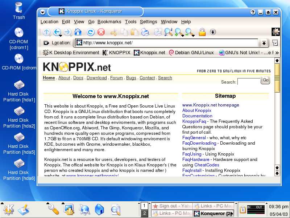The height and width of the screenshot is (218, 290).
Task: Increase font size with zoom-in magnifier
Action: coord(179,32)
